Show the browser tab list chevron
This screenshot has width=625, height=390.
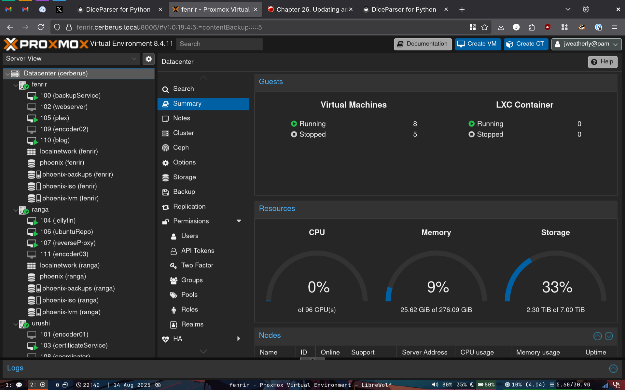[x=568, y=9]
